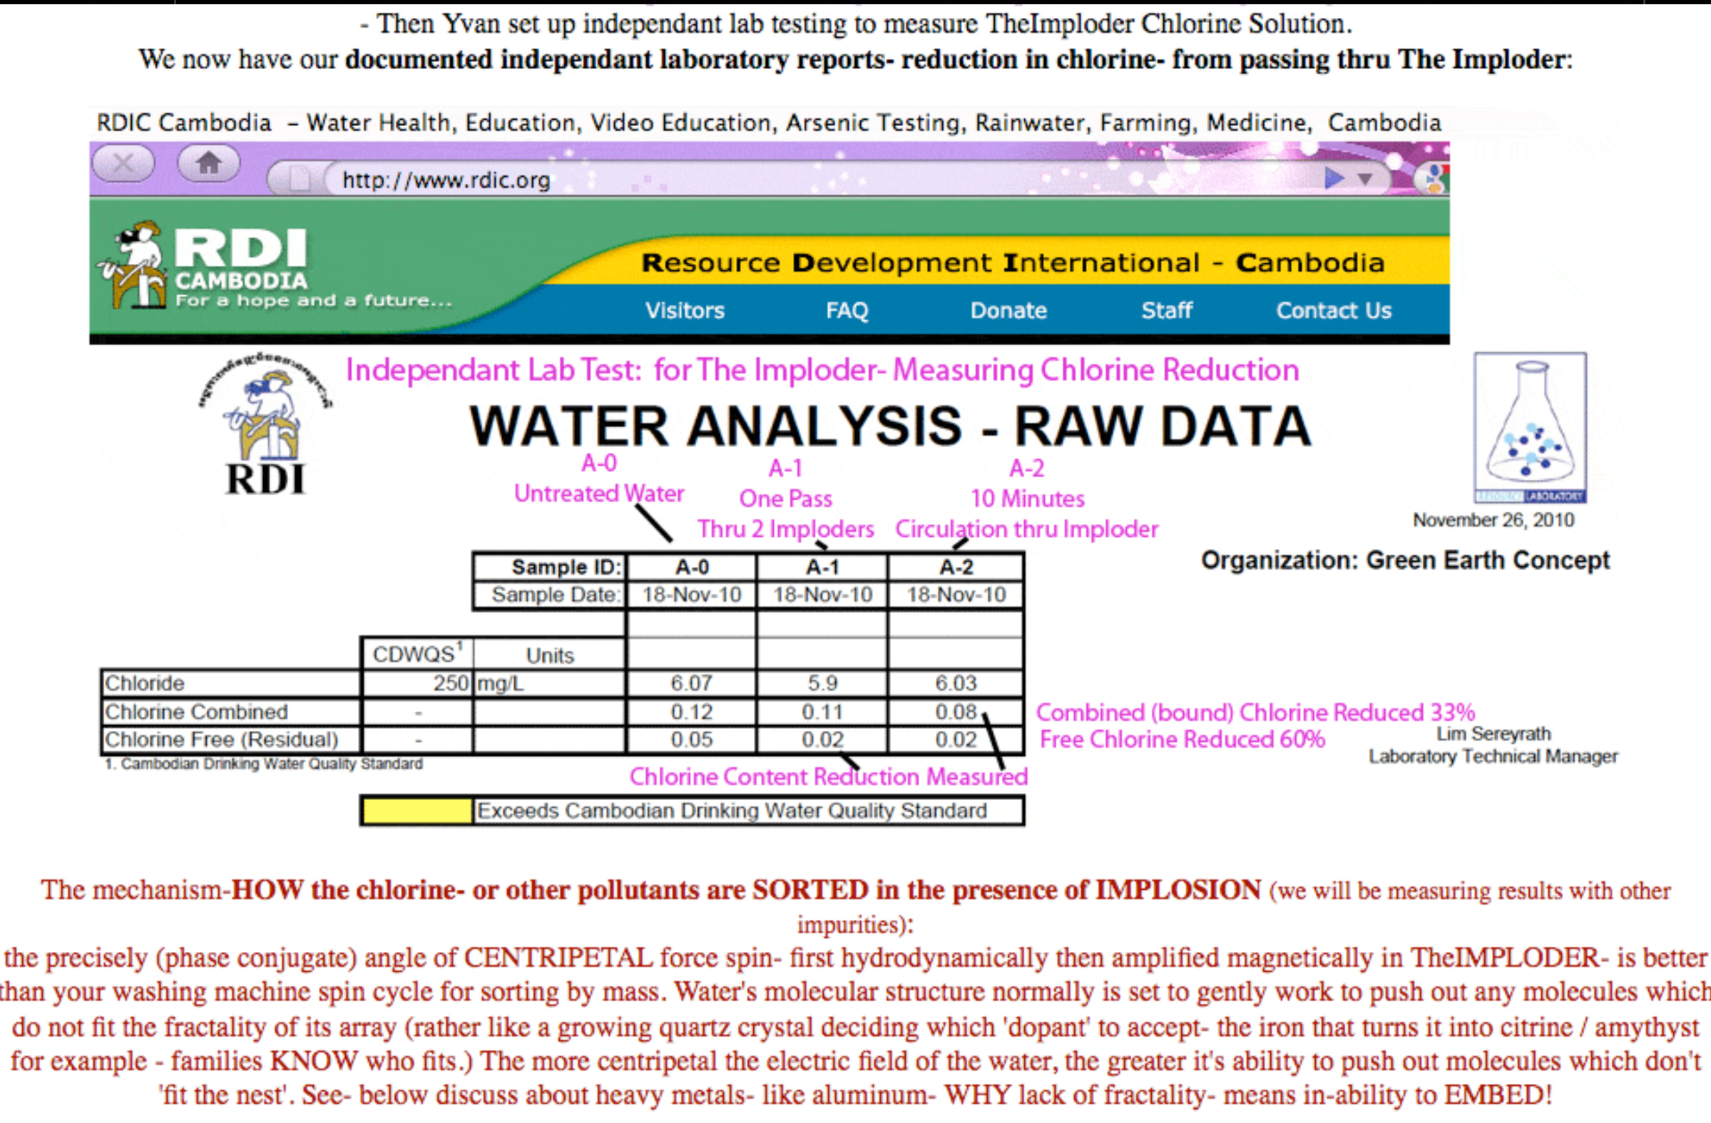Image resolution: width=1711 pixels, height=1123 pixels.
Task: Open the dropdown arrow beside the go arrow
Action: pos(1364,179)
